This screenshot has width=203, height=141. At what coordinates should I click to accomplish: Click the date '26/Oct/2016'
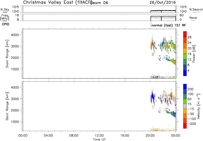tap(163, 3)
